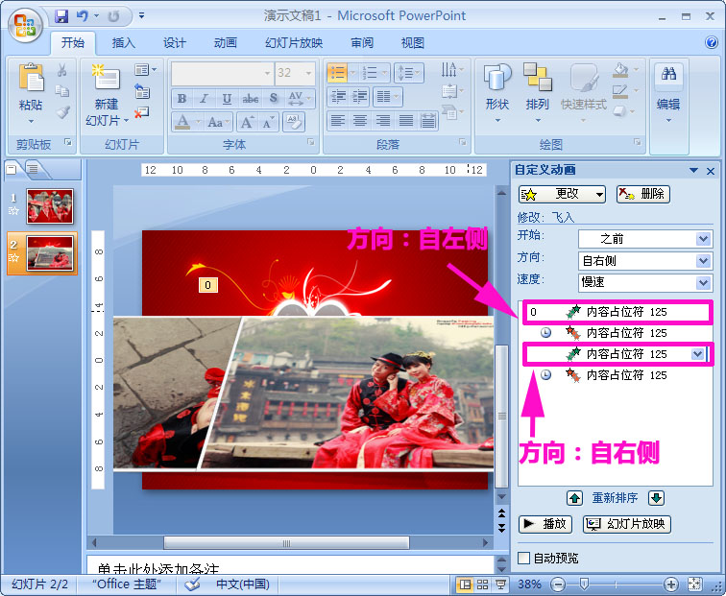
Task: Justify paragraph text
Action: [405, 121]
